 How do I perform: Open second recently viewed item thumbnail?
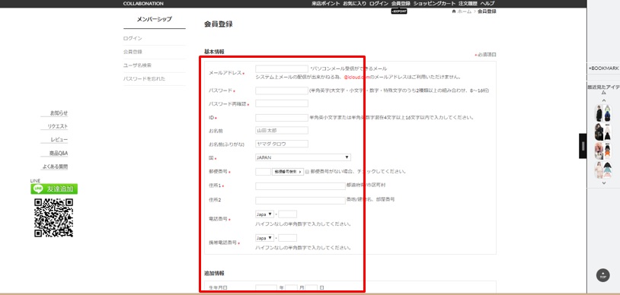pos(603,132)
